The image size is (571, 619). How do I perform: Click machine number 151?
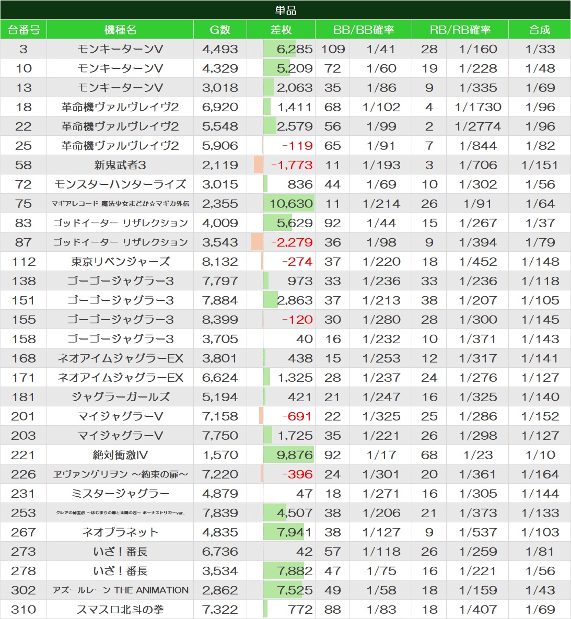[24, 300]
